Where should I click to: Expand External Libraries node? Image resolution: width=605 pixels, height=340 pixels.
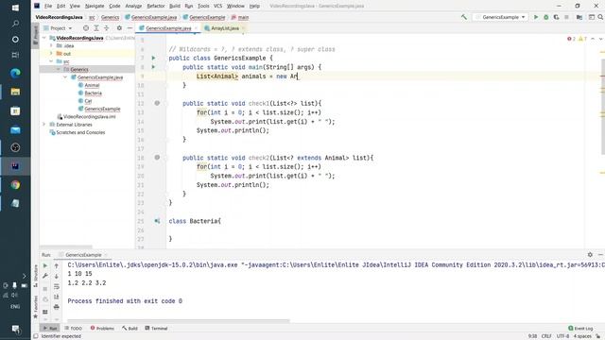tap(44, 125)
